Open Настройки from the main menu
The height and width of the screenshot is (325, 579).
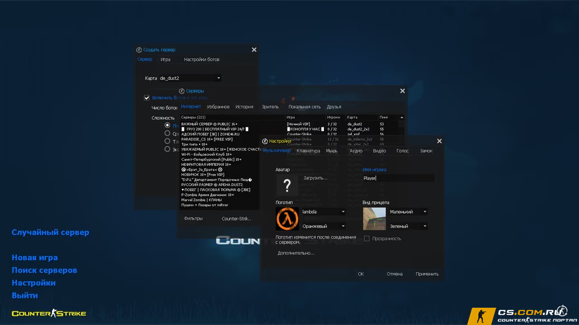tap(34, 283)
